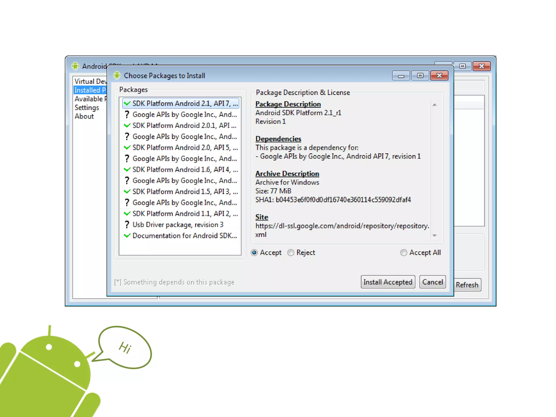This screenshot has height=417, width=556.
Task: Select the Installed Packages sidebar entry
Action: point(90,90)
